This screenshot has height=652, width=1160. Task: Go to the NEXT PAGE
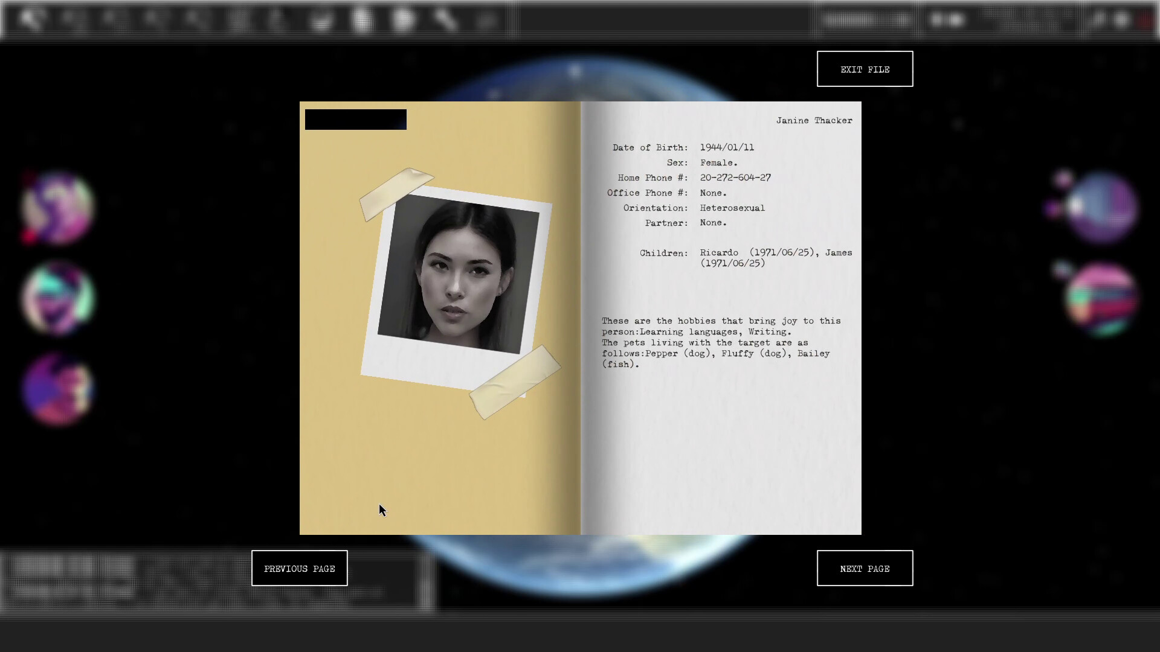[865, 568]
